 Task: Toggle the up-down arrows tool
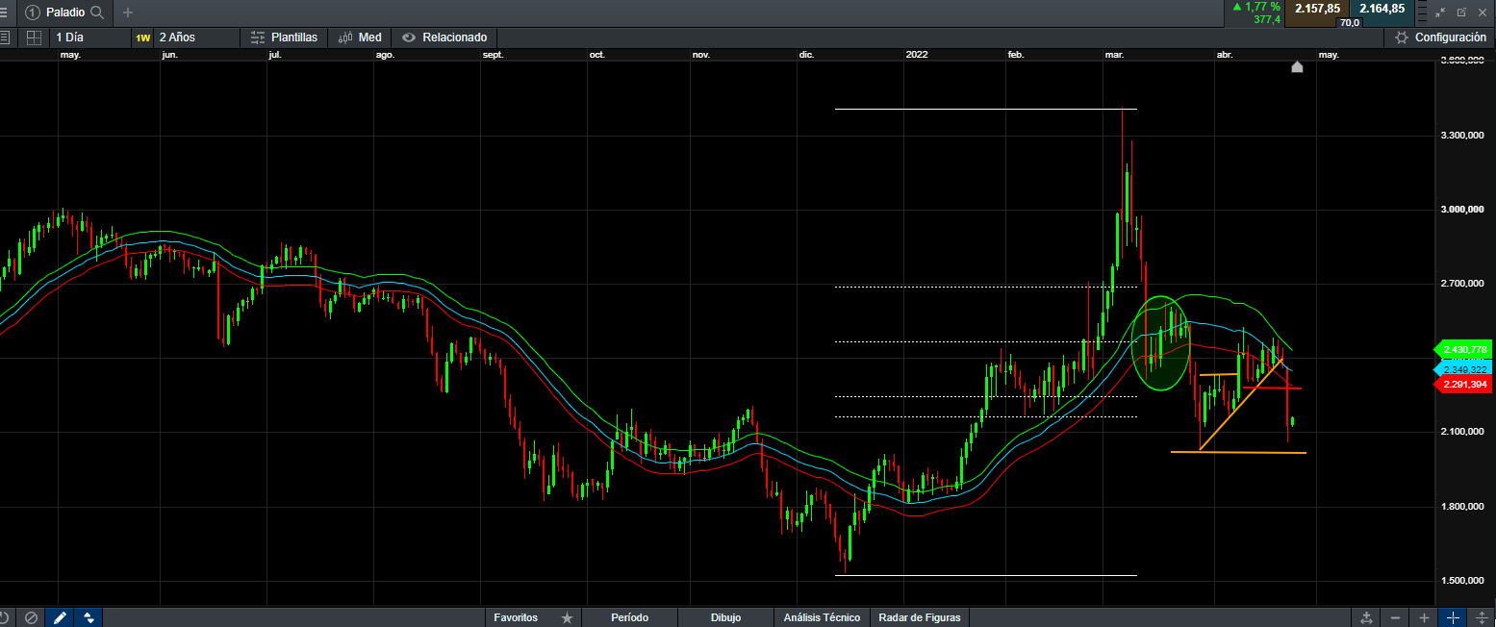[x=89, y=617]
